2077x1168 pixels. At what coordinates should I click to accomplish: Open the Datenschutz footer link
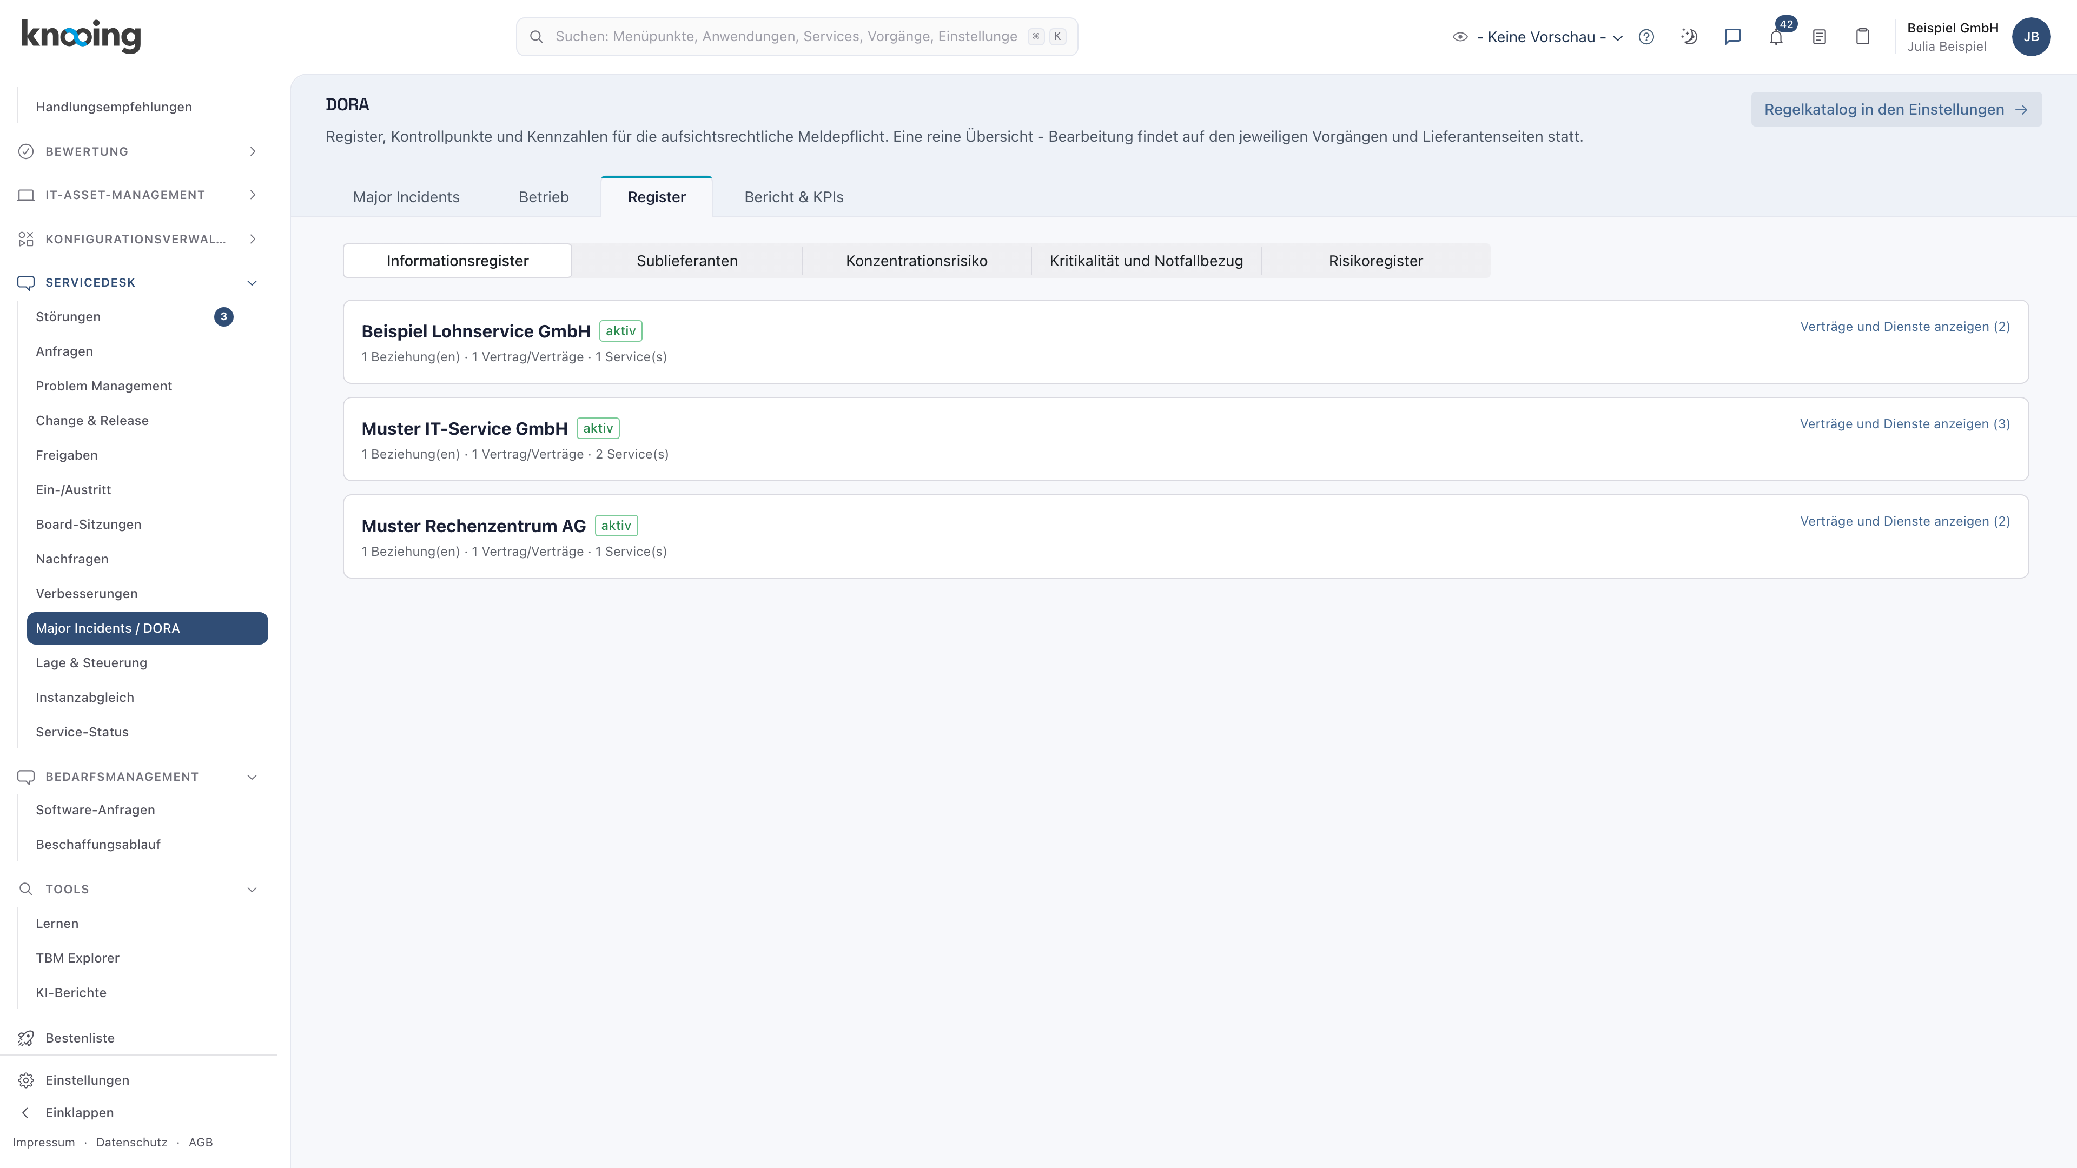(131, 1142)
